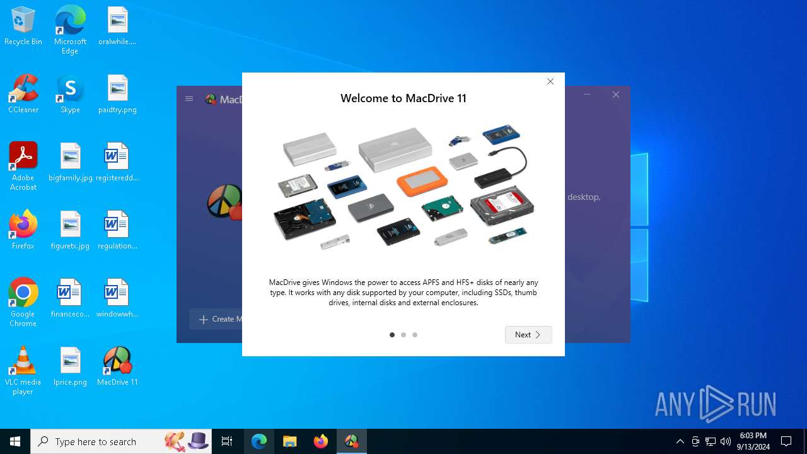Click the drives illustration in welcome dialog
807x454 pixels.
coord(403,187)
